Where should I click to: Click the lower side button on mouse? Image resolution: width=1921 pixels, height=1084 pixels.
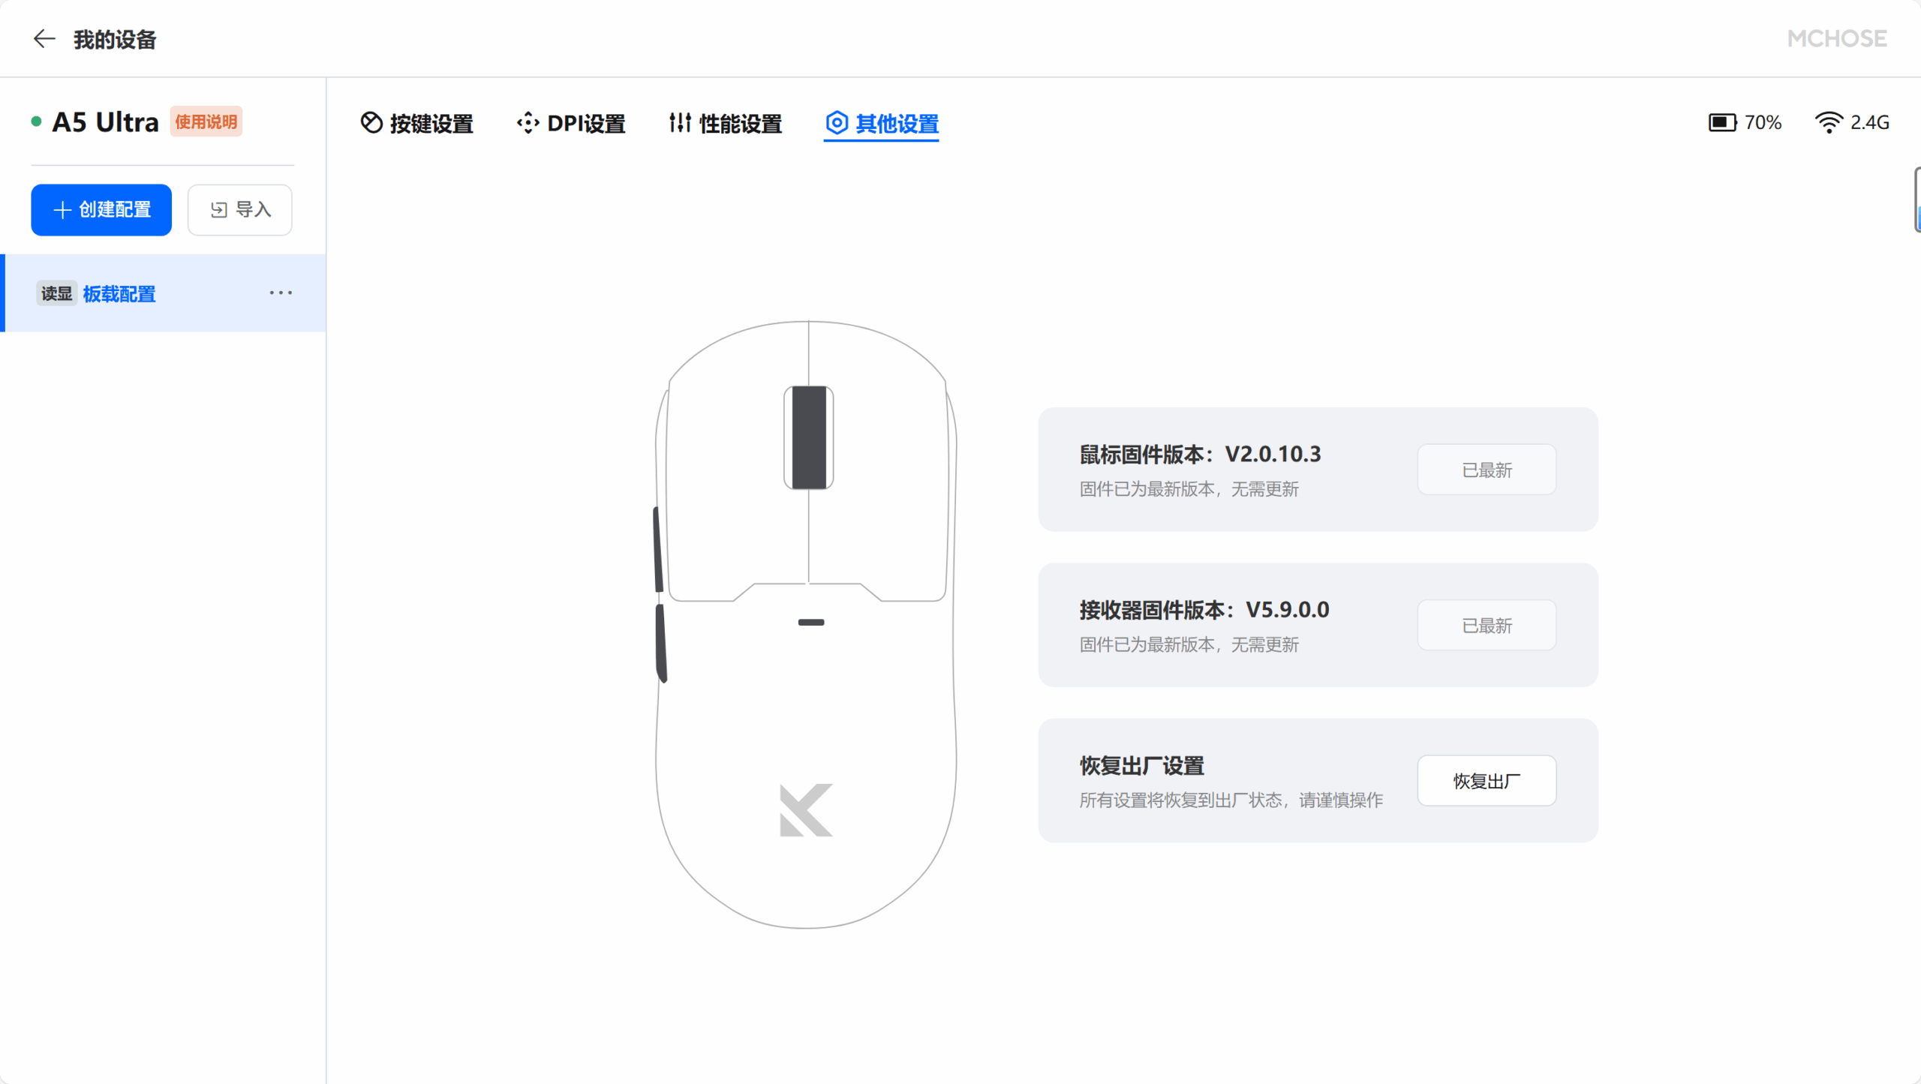(661, 643)
